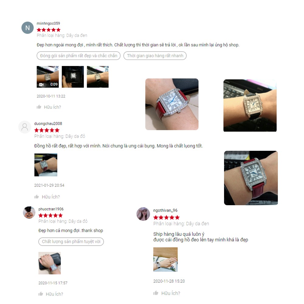Click enlarged red strap watch photo with blue hands

[172, 104]
